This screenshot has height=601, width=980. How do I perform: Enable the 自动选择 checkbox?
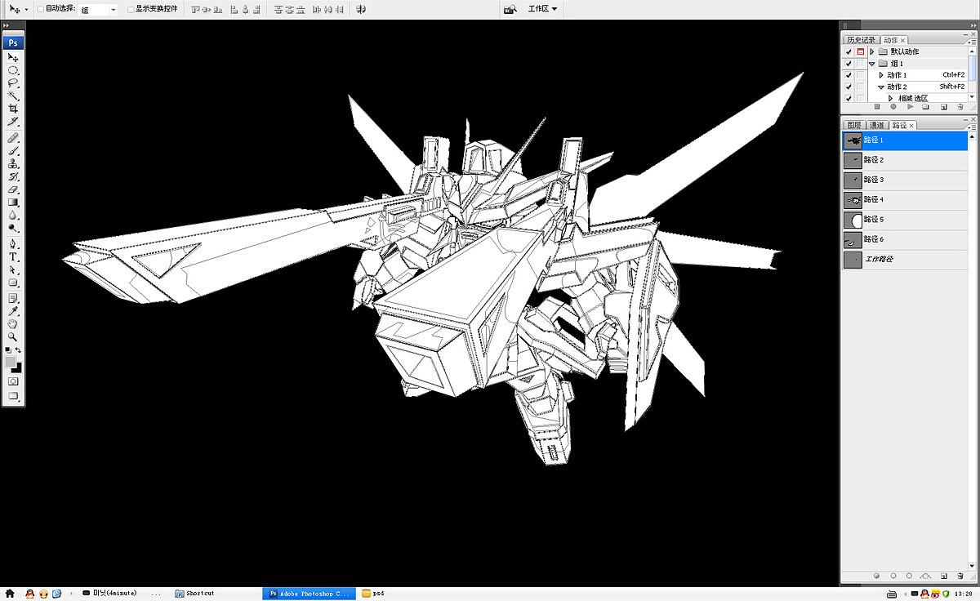pos(40,9)
